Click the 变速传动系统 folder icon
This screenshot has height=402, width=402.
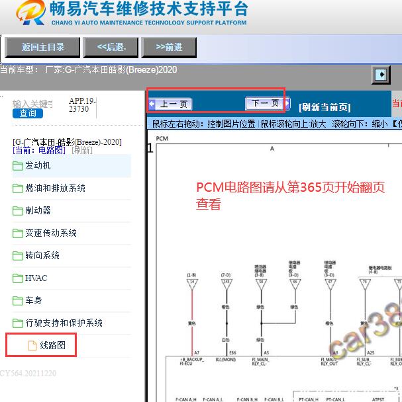[18, 233]
